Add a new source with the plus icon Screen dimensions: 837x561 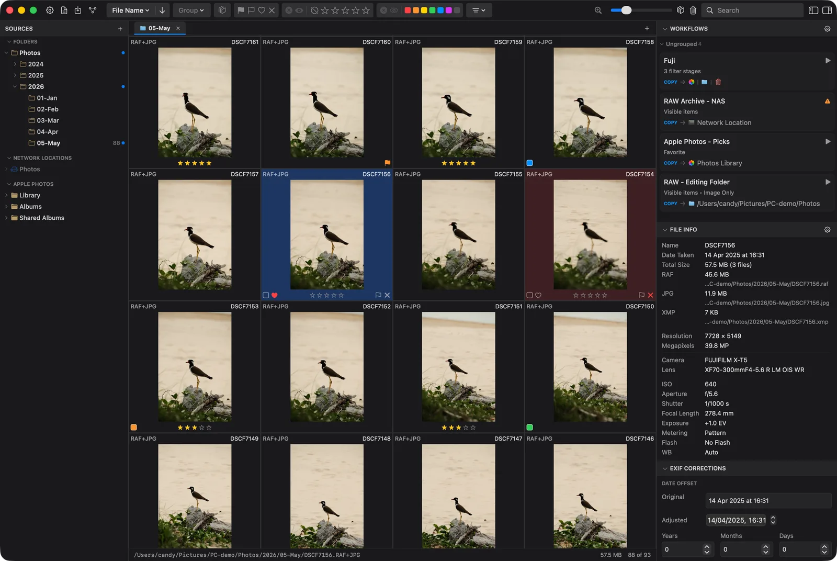point(120,29)
